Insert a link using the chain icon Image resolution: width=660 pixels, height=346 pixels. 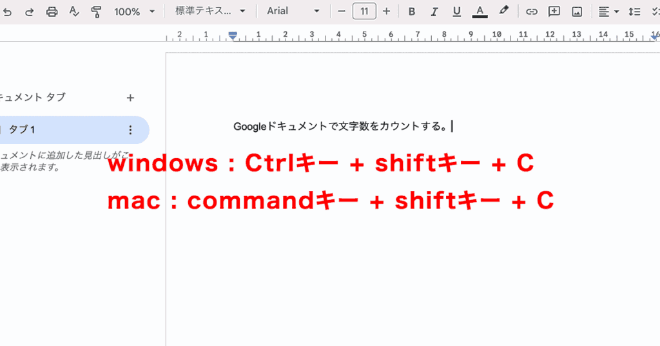[531, 12]
